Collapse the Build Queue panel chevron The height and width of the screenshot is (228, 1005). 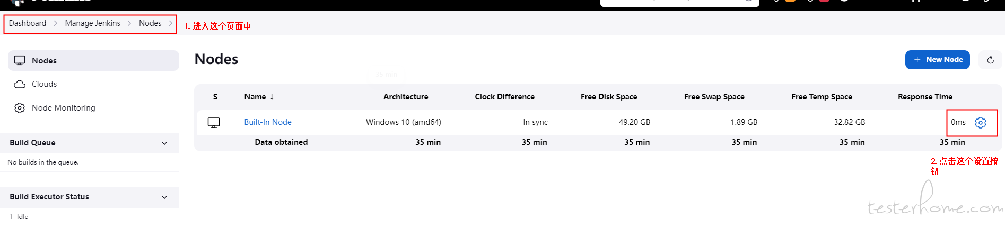[x=164, y=143]
